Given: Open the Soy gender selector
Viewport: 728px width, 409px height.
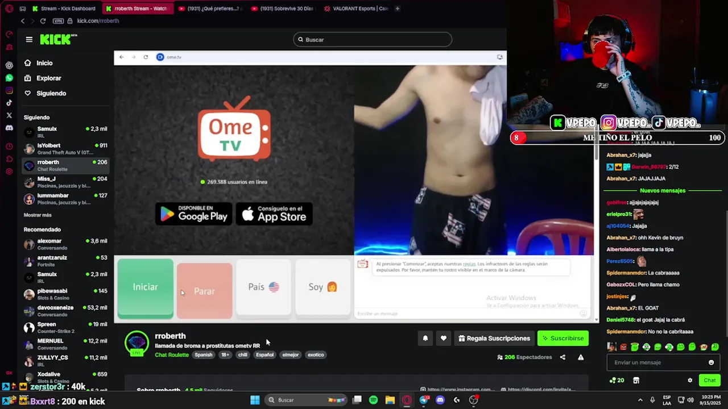Looking at the screenshot, I should [322, 287].
